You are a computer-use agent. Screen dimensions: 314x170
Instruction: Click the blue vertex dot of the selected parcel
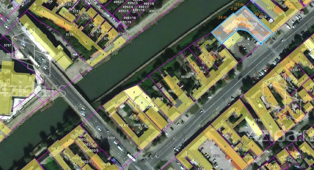coord(261,43)
